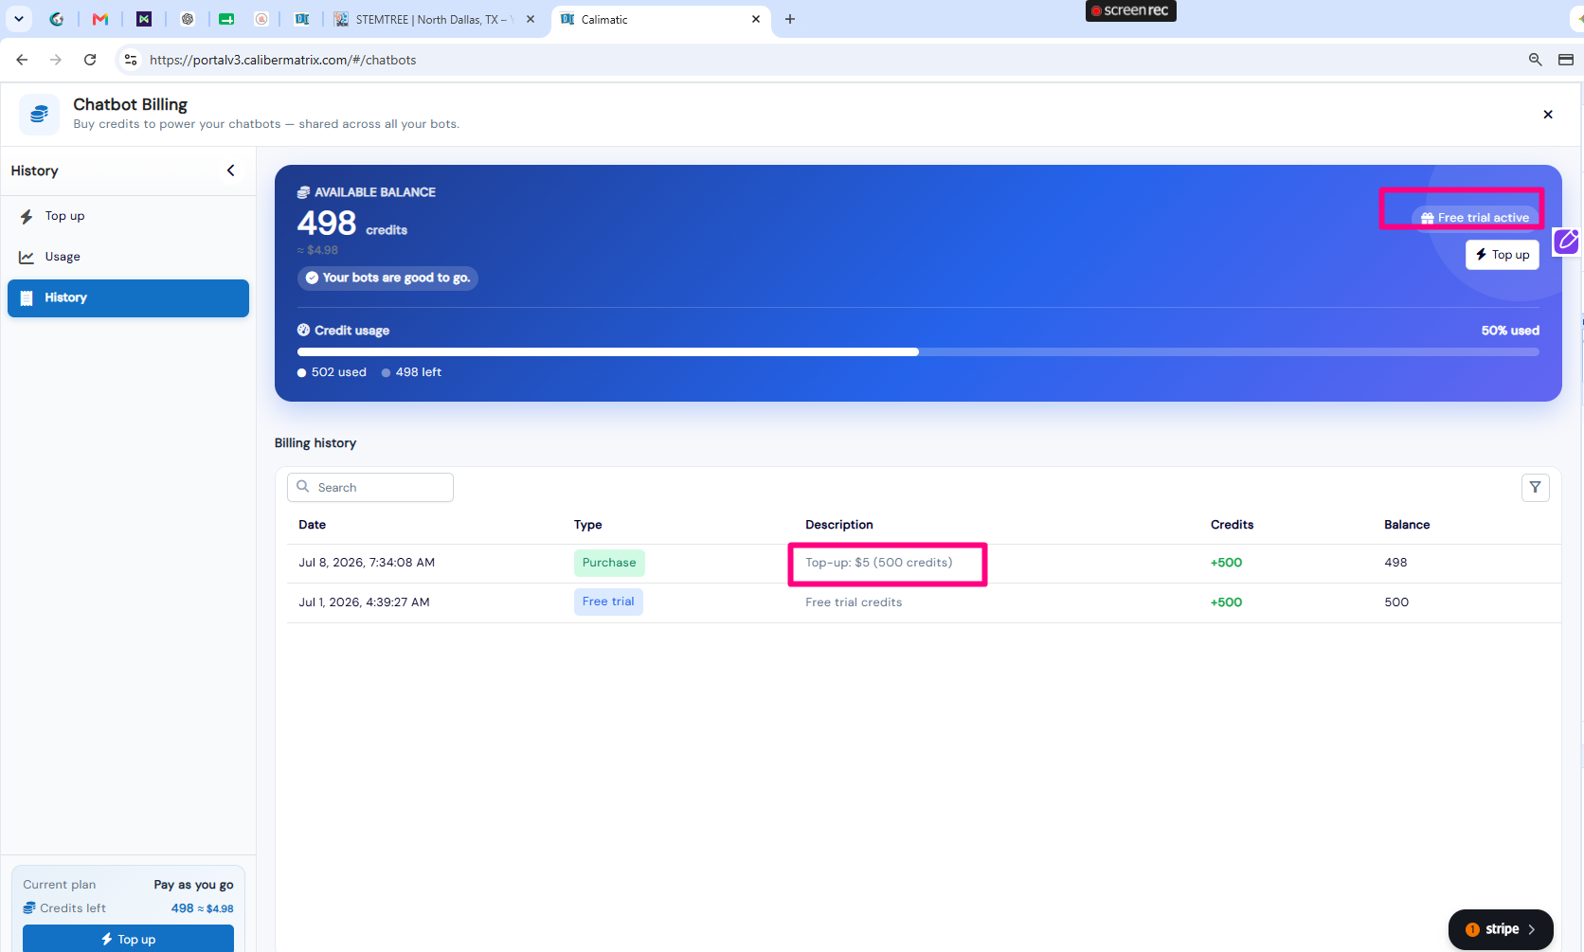Screen dimensions: 1584x952
Task: Switch to the Google pinned tab
Action: 57,19
